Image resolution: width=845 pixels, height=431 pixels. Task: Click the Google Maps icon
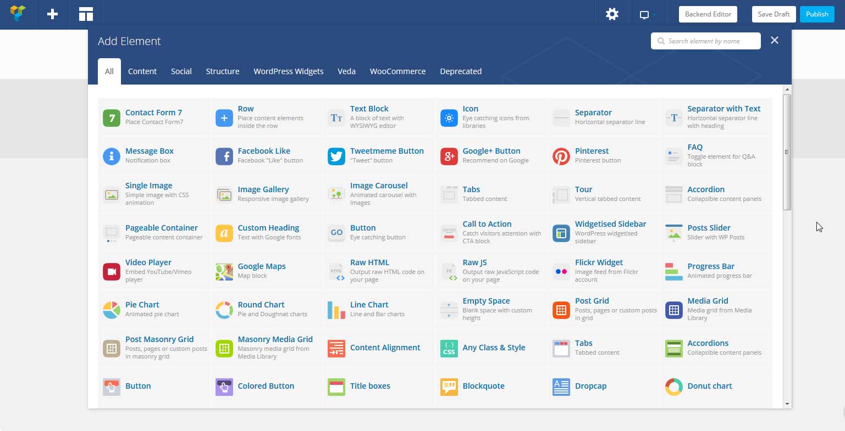click(224, 271)
